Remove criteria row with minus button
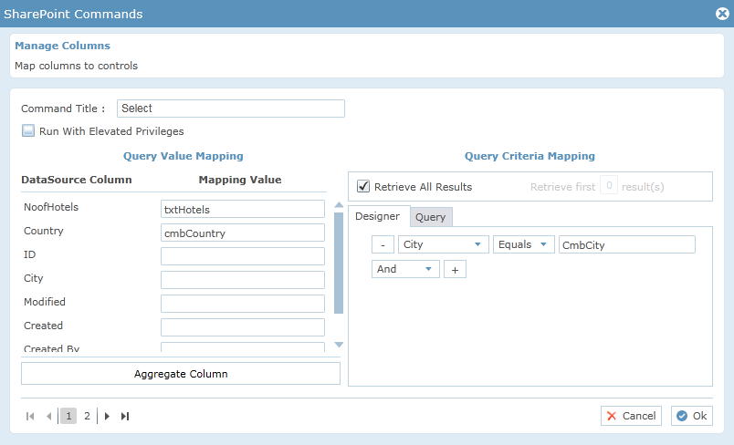This screenshot has width=734, height=445. point(383,244)
